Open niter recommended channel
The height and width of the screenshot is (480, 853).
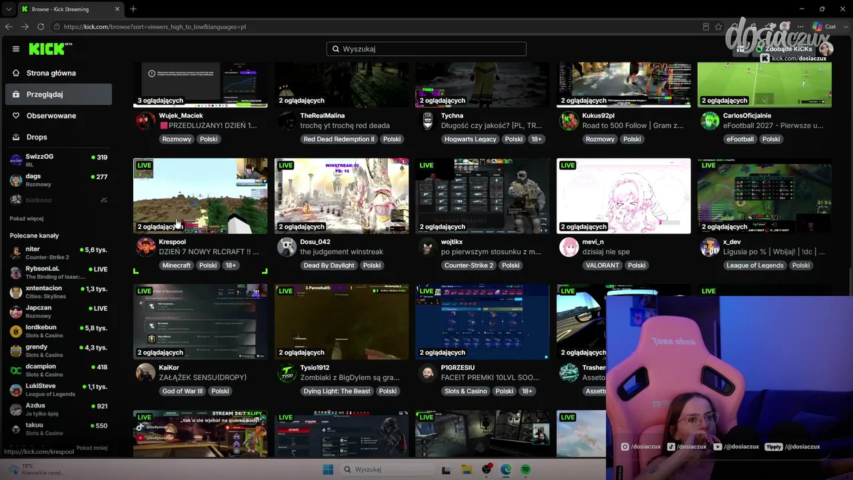click(x=59, y=253)
